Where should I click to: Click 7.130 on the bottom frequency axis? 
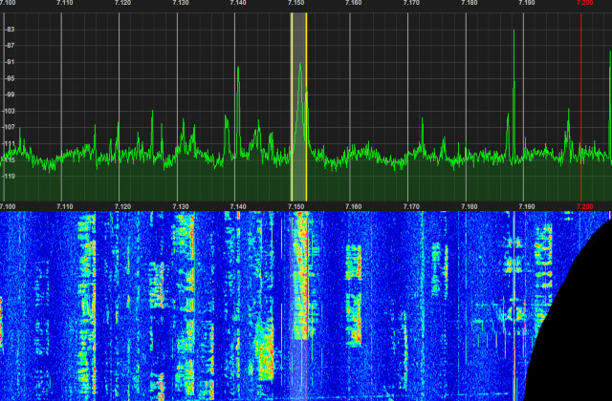[x=181, y=206]
